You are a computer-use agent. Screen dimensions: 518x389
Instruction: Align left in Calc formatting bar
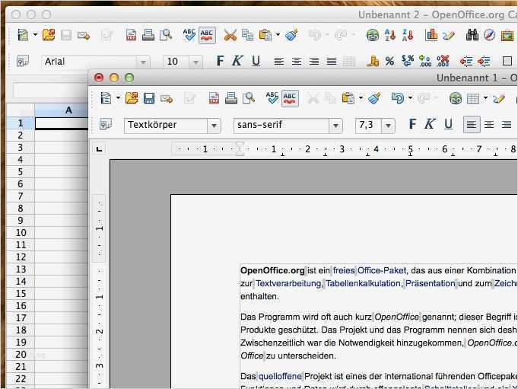click(279, 62)
